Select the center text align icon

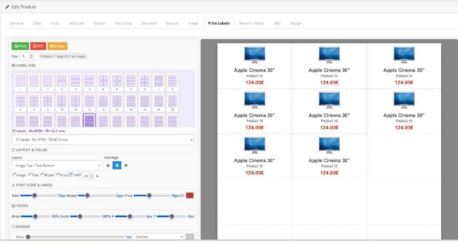coord(117,166)
